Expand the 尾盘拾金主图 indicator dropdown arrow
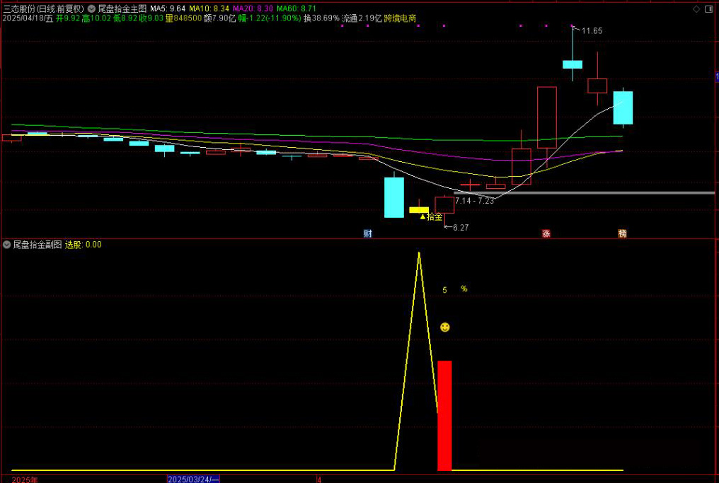Viewport: 719px width, 483px height. point(92,8)
